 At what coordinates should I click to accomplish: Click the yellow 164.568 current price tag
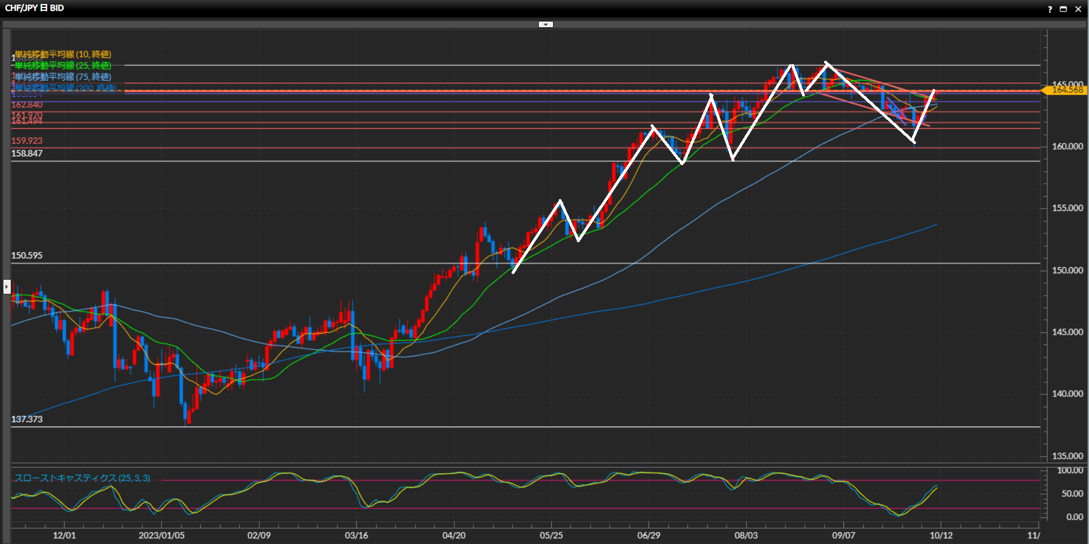[1066, 90]
